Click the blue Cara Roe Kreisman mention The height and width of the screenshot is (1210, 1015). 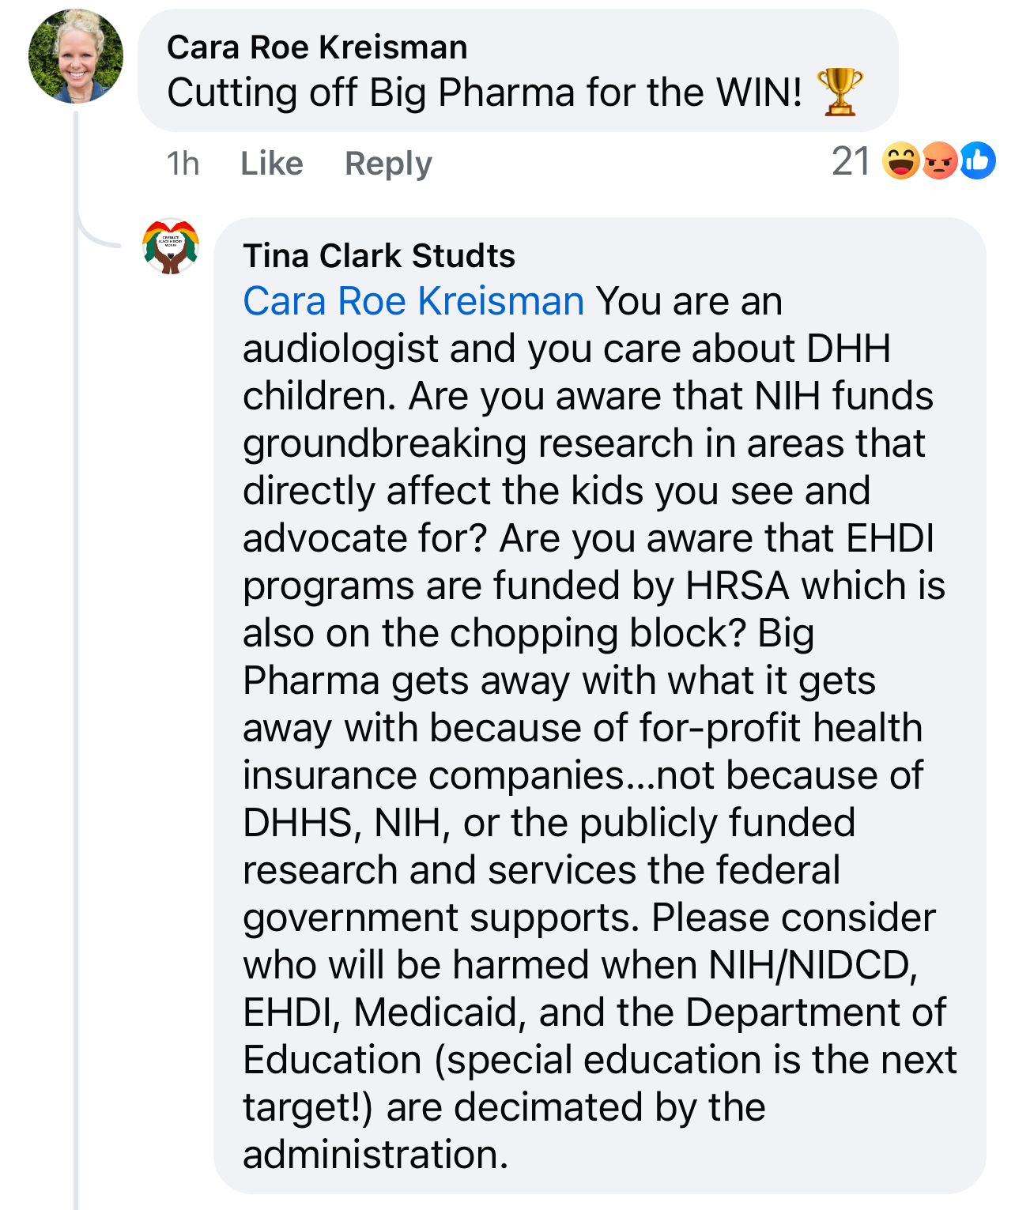(413, 301)
